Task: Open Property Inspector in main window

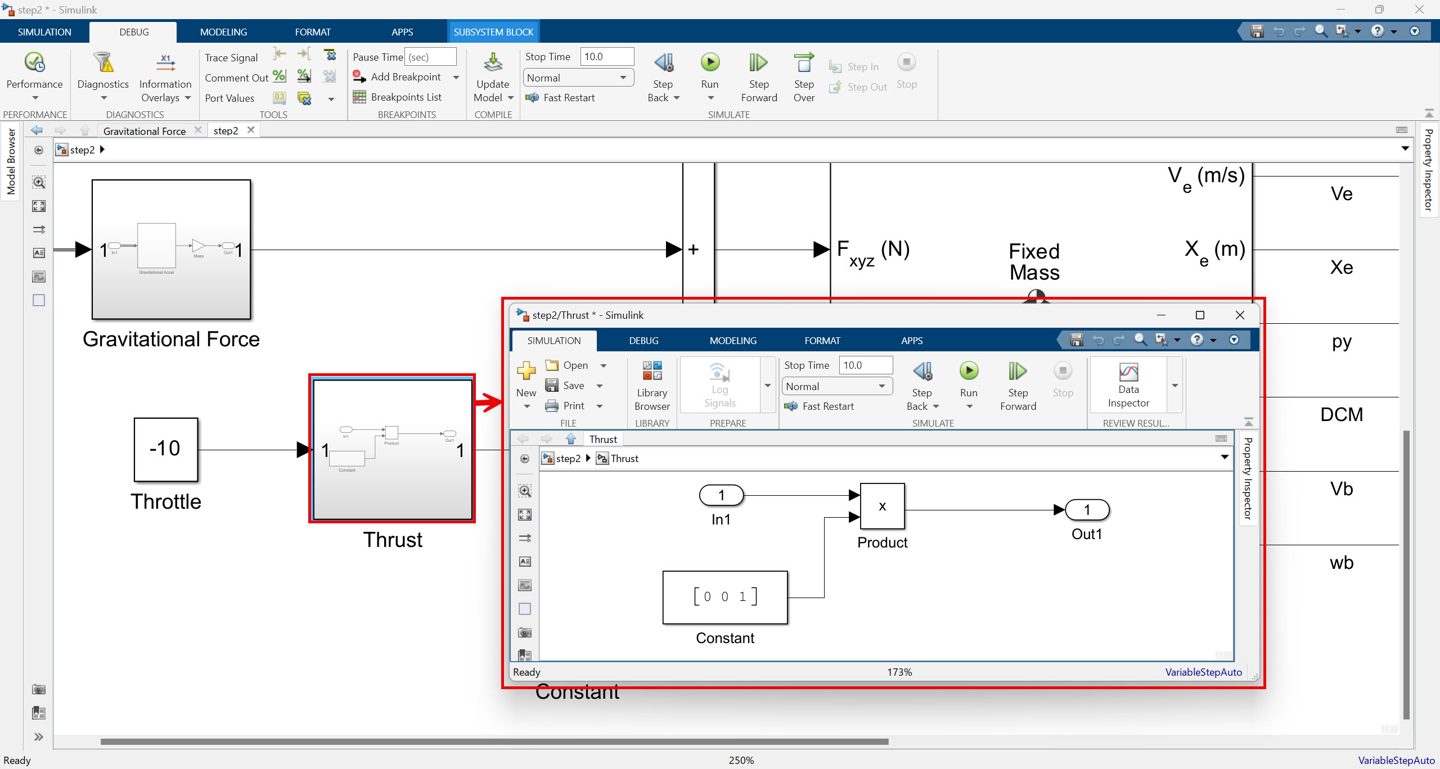Action: tap(1428, 170)
